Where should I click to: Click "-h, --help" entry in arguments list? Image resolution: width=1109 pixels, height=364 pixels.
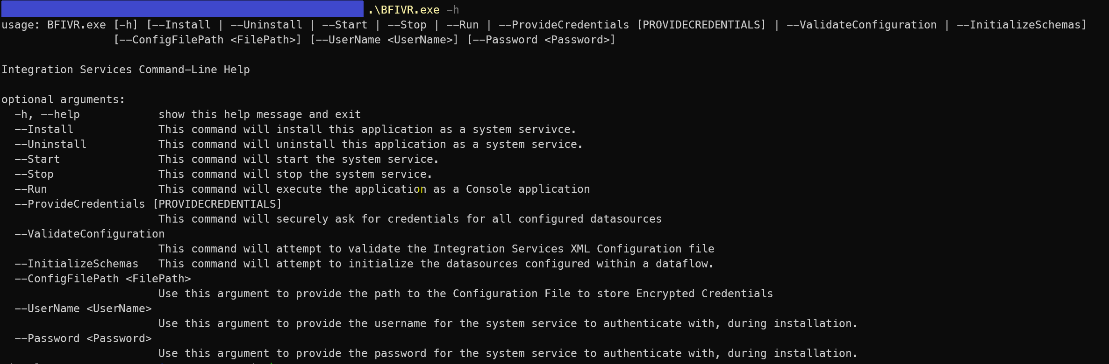[x=47, y=114]
